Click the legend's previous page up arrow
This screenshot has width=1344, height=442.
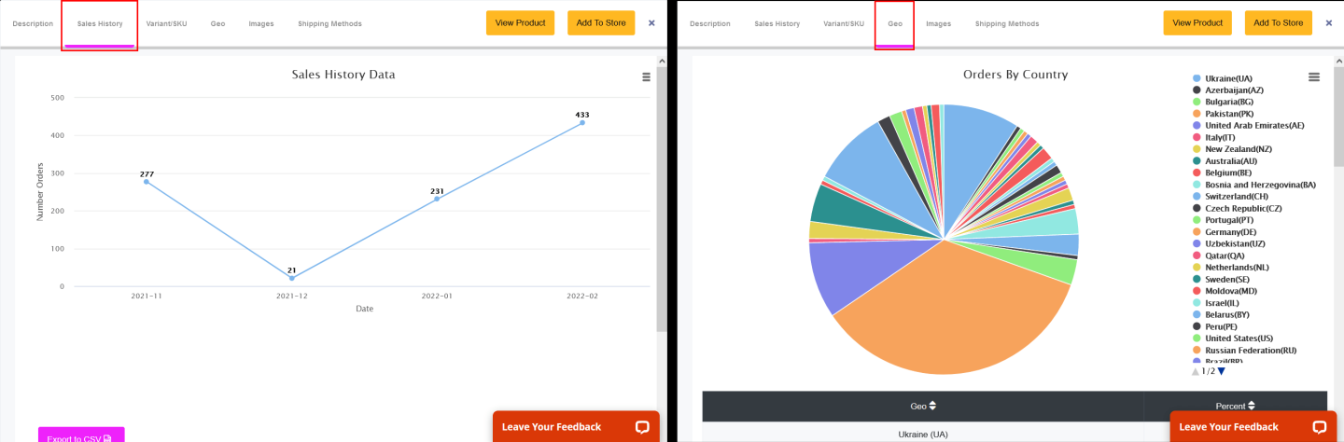coord(1195,371)
